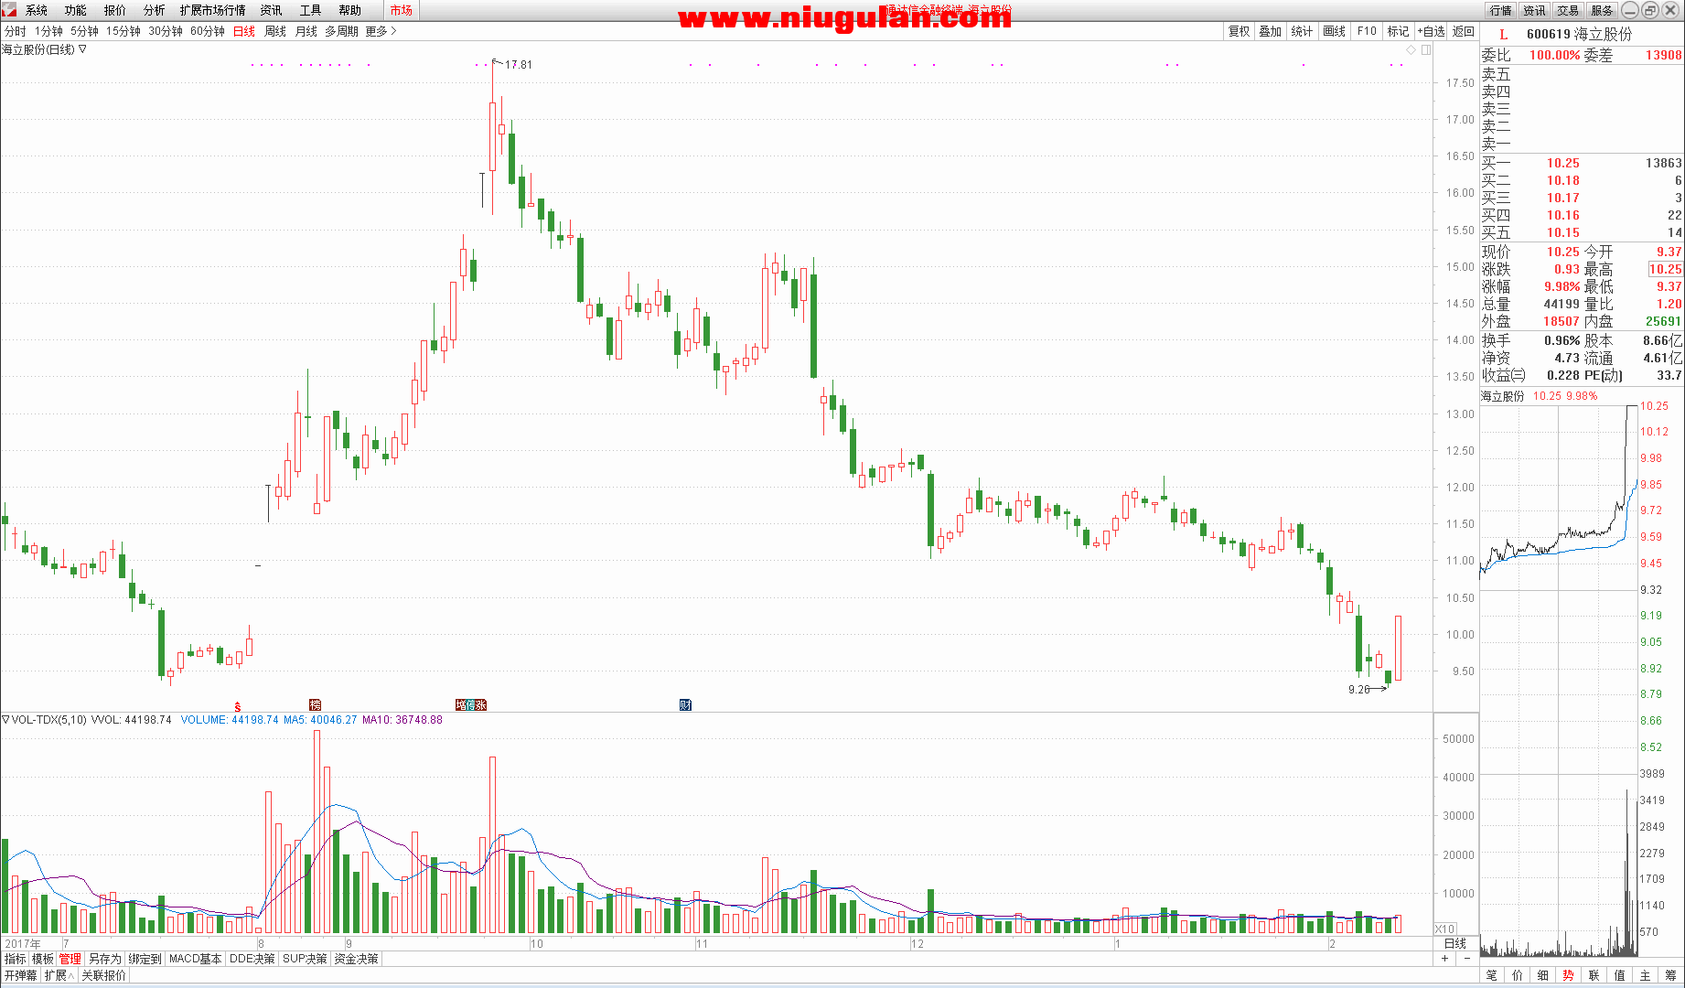1685x988 pixels.
Task: Add stock via +自选 button
Action: coord(1432,31)
